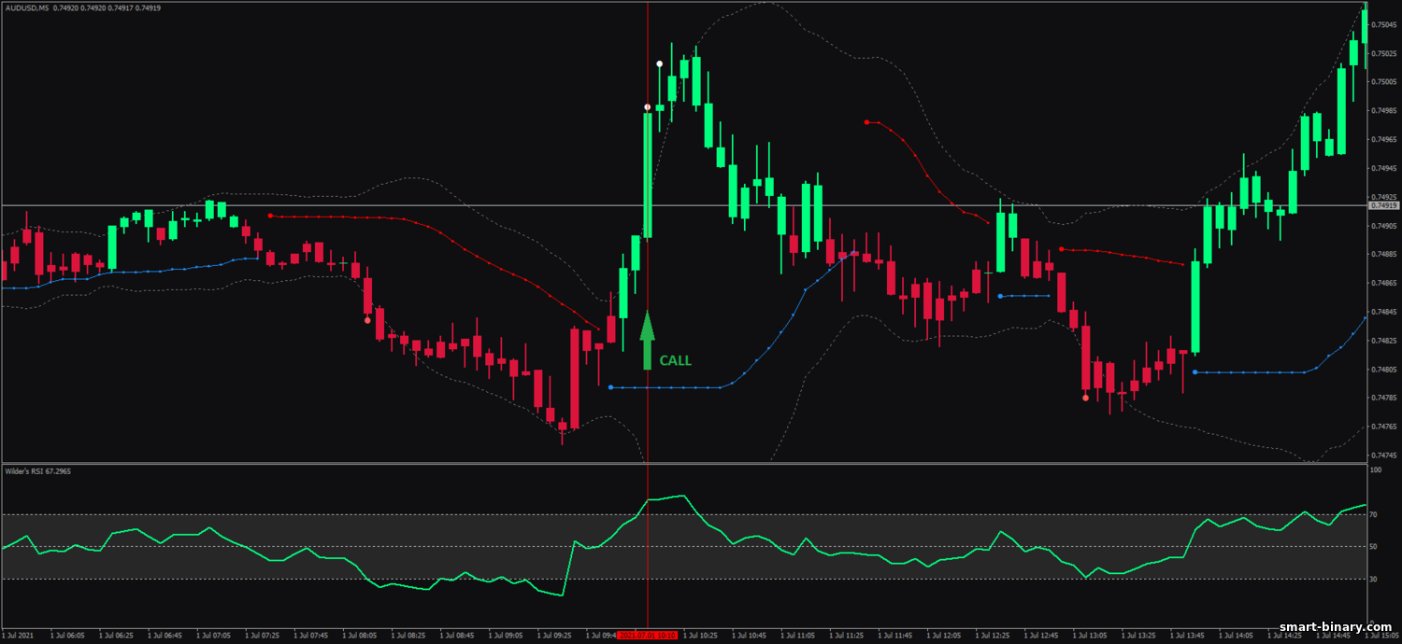The width and height of the screenshot is (1402, 644).
Task: Click time axis label 1 Jul 13:25
Action: point(1137,636)
